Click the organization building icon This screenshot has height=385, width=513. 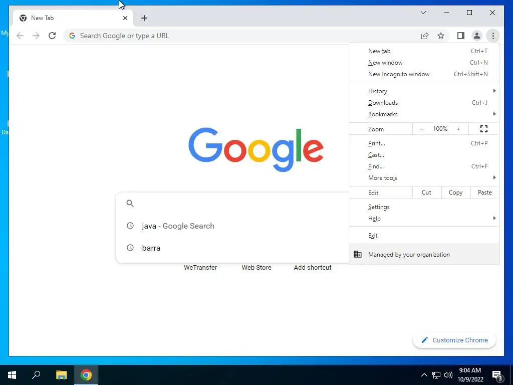coord(358,254)
